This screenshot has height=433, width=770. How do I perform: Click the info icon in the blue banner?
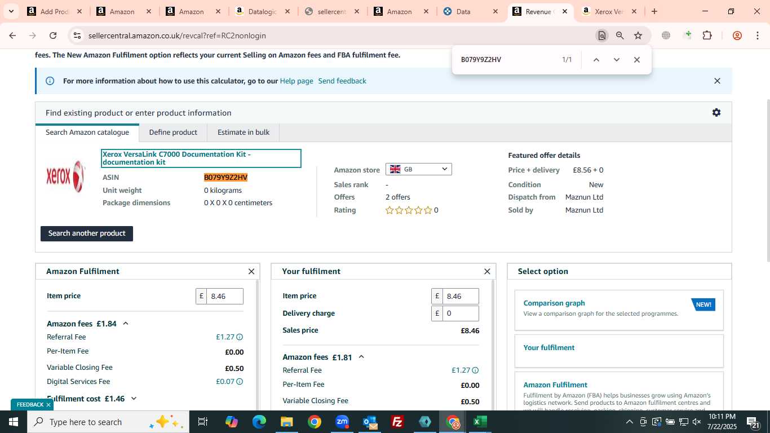coord(50,81)
